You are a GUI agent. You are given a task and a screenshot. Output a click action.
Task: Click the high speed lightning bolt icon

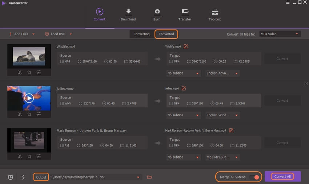tap(23, 177)
